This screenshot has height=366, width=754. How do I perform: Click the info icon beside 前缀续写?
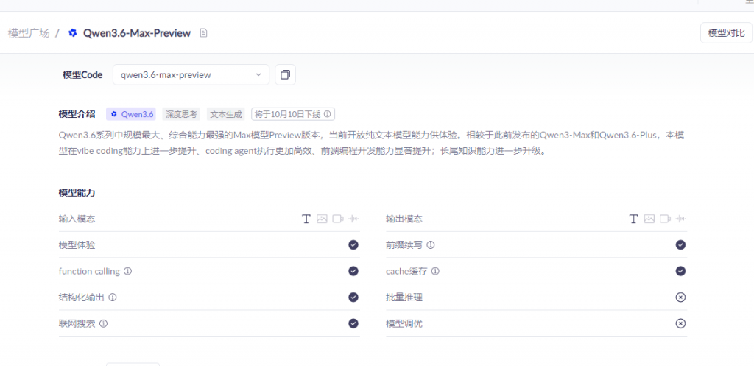tap(431, 245)
